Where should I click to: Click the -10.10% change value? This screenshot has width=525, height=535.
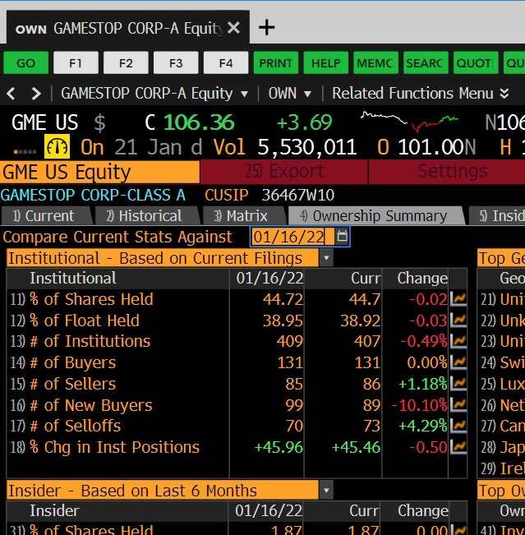[419, 405]
